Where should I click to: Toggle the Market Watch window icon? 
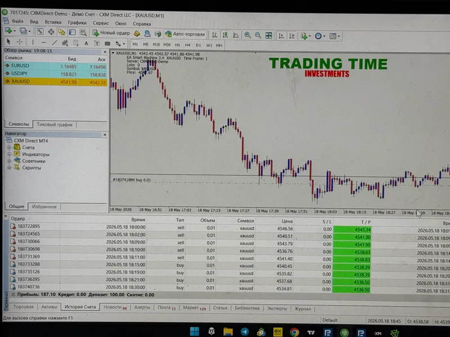[40, 31]
